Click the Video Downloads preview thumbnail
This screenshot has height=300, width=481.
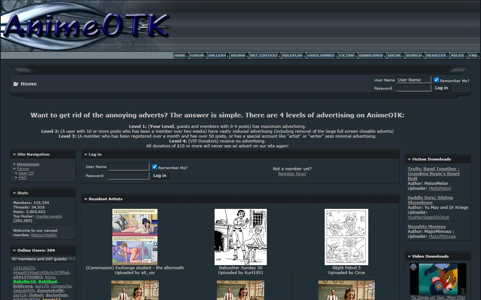click(x=438, y=279)
